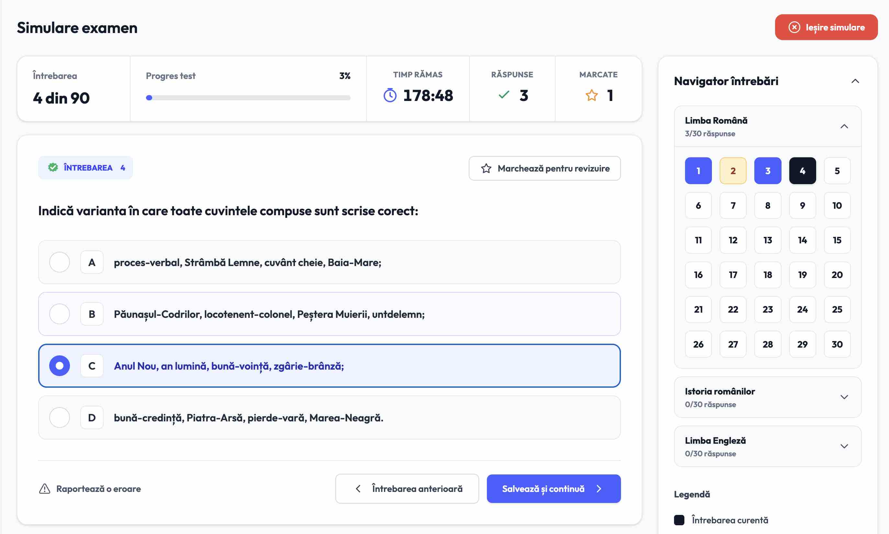
Task: Click the black Întrebarea curentă legend swatch
Action: (679, 520)
